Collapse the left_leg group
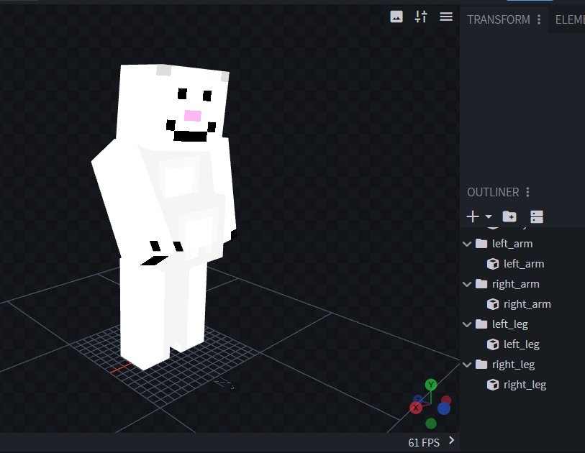The height and width of the screenshot is (453, 585). (467, 324)
